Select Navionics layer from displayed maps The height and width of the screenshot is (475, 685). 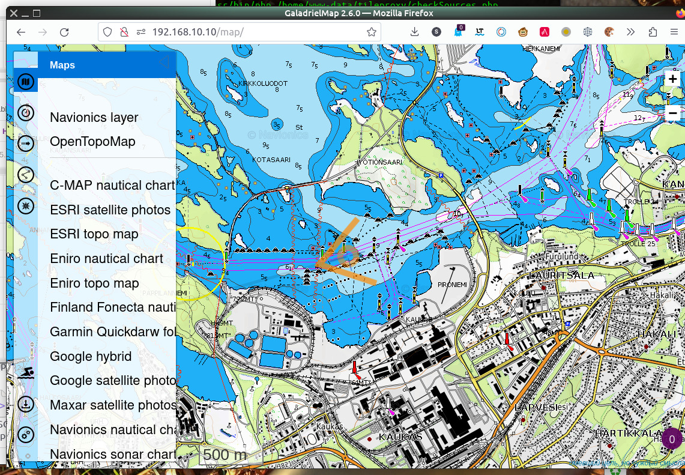pos(94,117)
